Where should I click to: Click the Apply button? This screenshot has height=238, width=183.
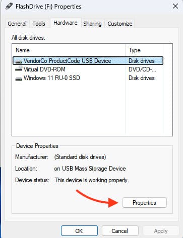[x=161, y=231]
